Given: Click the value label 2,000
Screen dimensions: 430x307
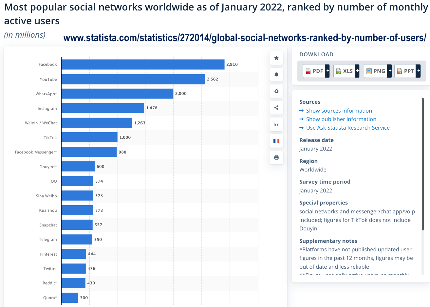Looking at the screenshot, I should pyautogui.click(x=181, y=94).
